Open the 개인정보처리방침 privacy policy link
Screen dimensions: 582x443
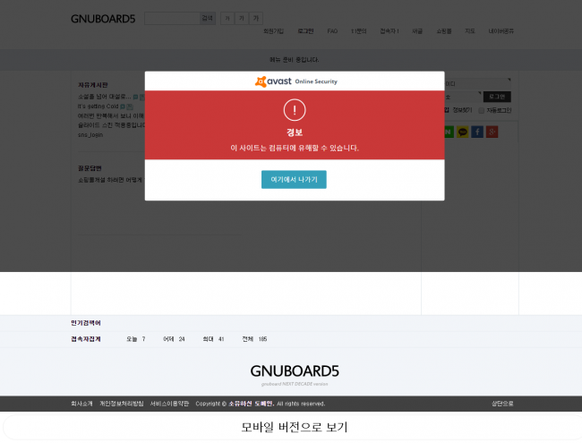point(122,404)
